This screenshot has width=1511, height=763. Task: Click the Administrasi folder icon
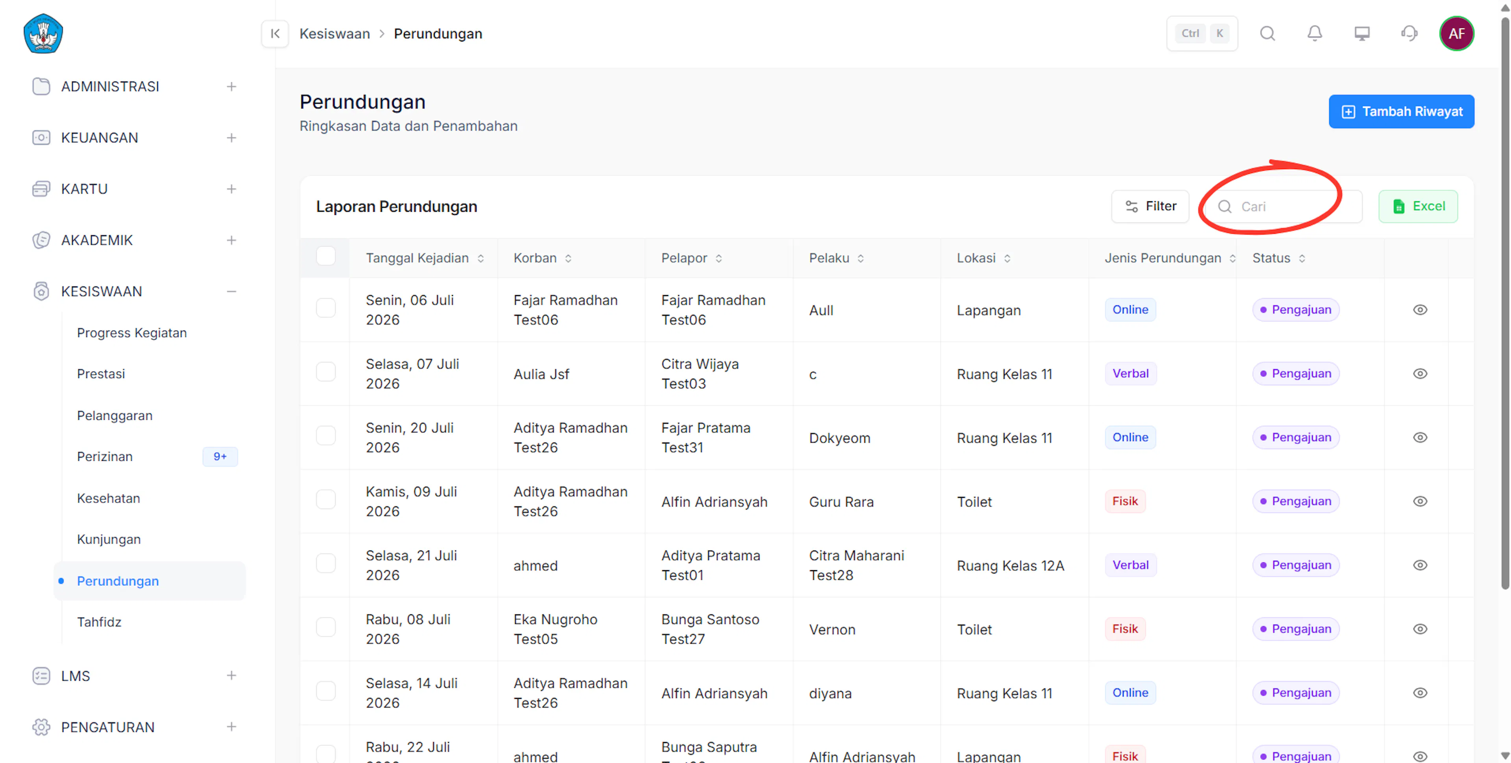coord(41,86)
